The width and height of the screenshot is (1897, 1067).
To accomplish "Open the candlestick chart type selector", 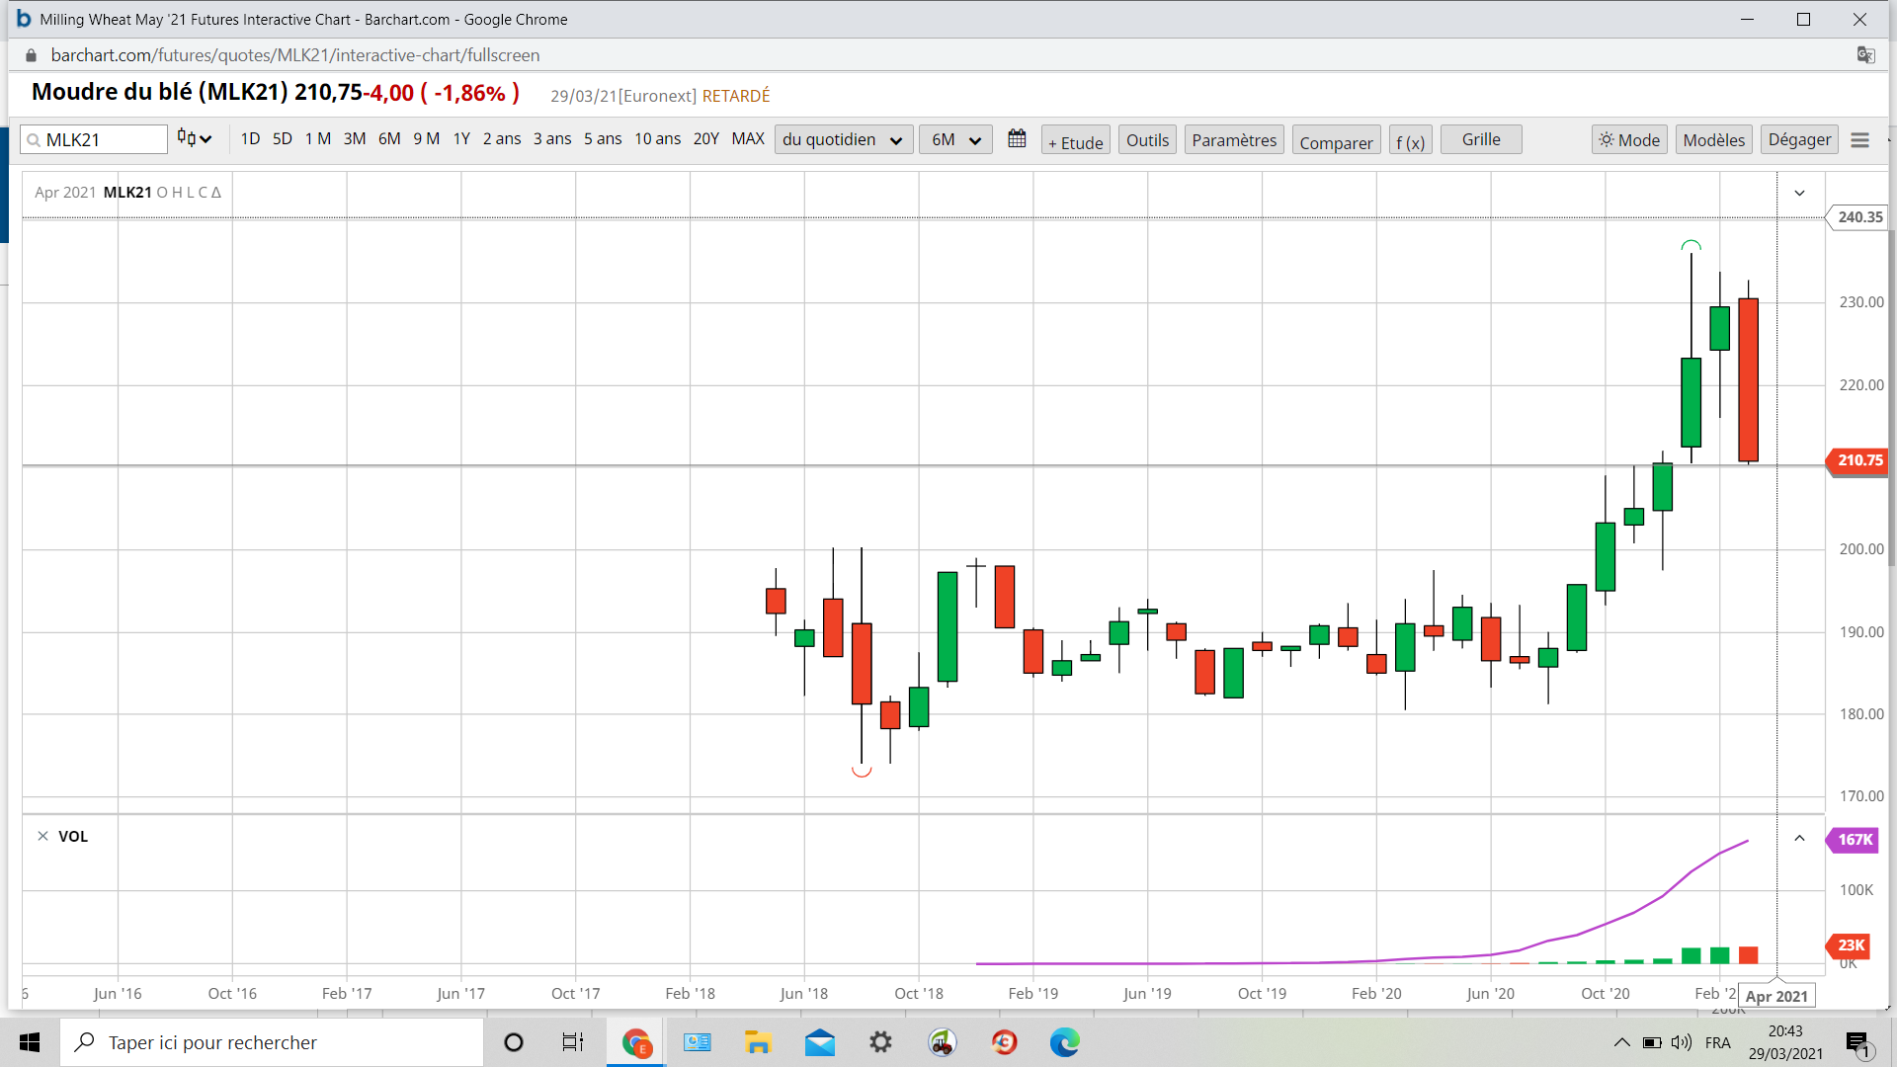I will pyautogui.click(x=194, y=138).
